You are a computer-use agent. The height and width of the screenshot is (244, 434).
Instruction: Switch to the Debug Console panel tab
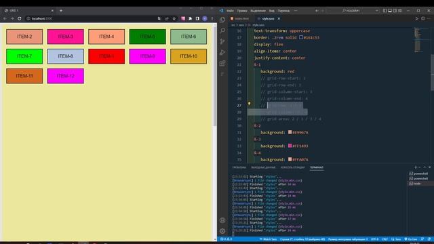point(292,167)
